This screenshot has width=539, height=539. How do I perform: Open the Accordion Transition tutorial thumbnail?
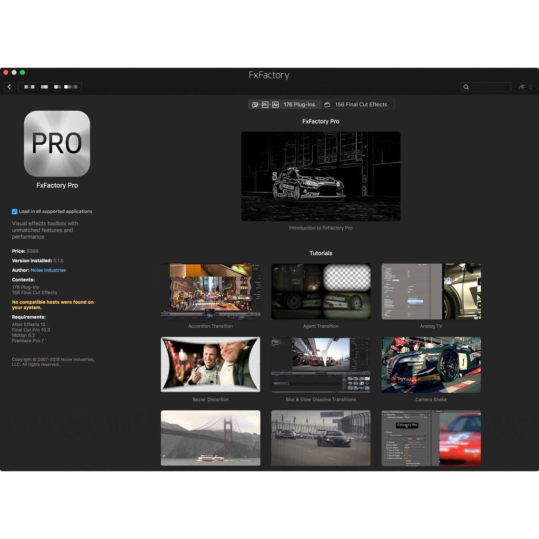(x=211, y=291)
